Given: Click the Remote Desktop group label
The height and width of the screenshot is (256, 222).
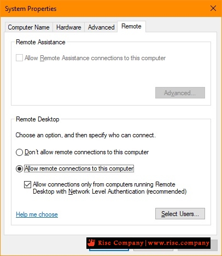Looking at the screenshot, I should (x=38, y=119).
